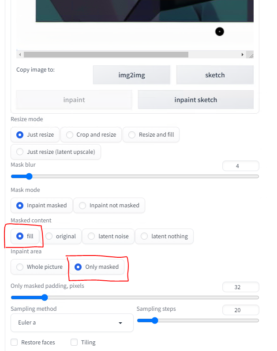277x351 pixels.
Task: Select Crop and resize mode
Action: [x=91, y=135]
